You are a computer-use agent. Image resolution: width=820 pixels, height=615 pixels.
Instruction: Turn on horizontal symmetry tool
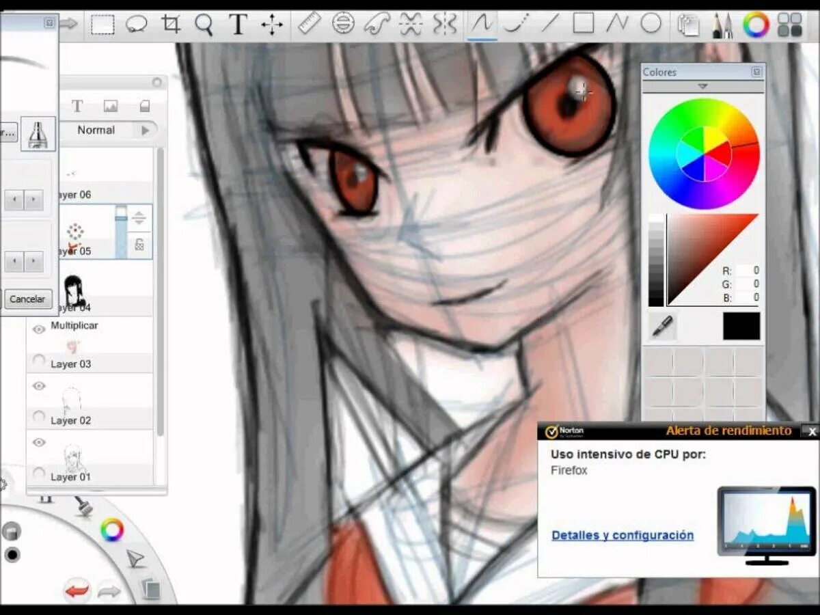pyautogui.click(x=411, y=24)
